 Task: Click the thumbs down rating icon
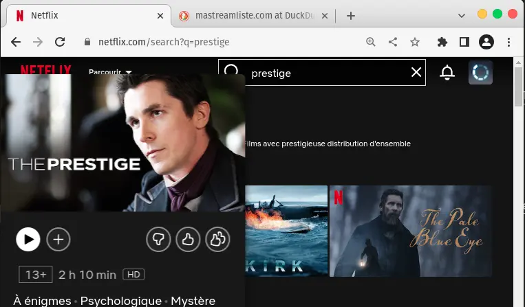tap(158, 239)
